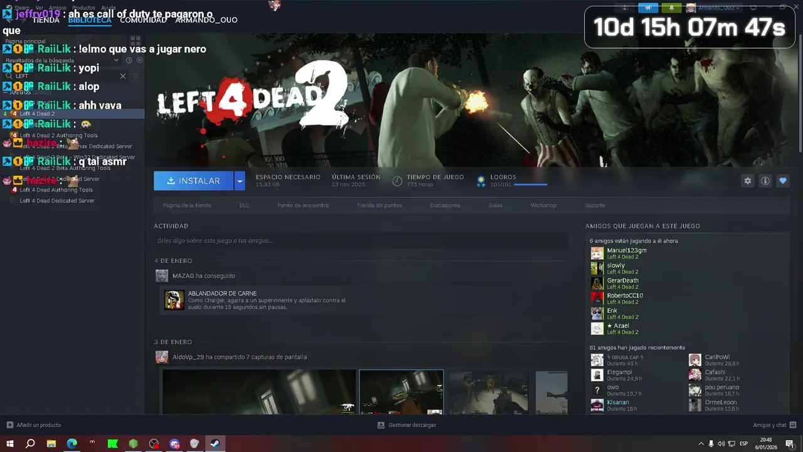Click the INSTALAR button

(x=193, y=181)
